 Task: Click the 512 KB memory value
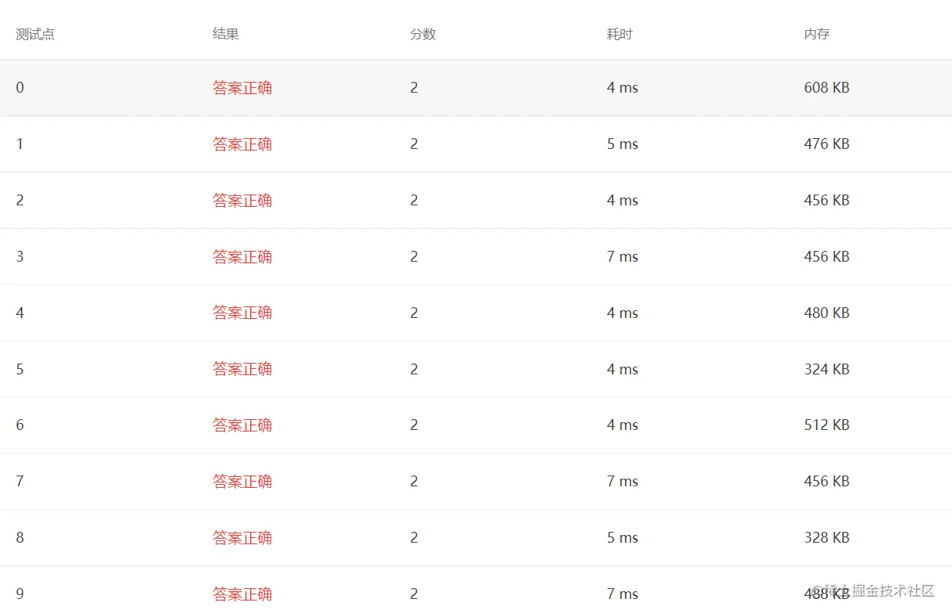click(827, 425)
